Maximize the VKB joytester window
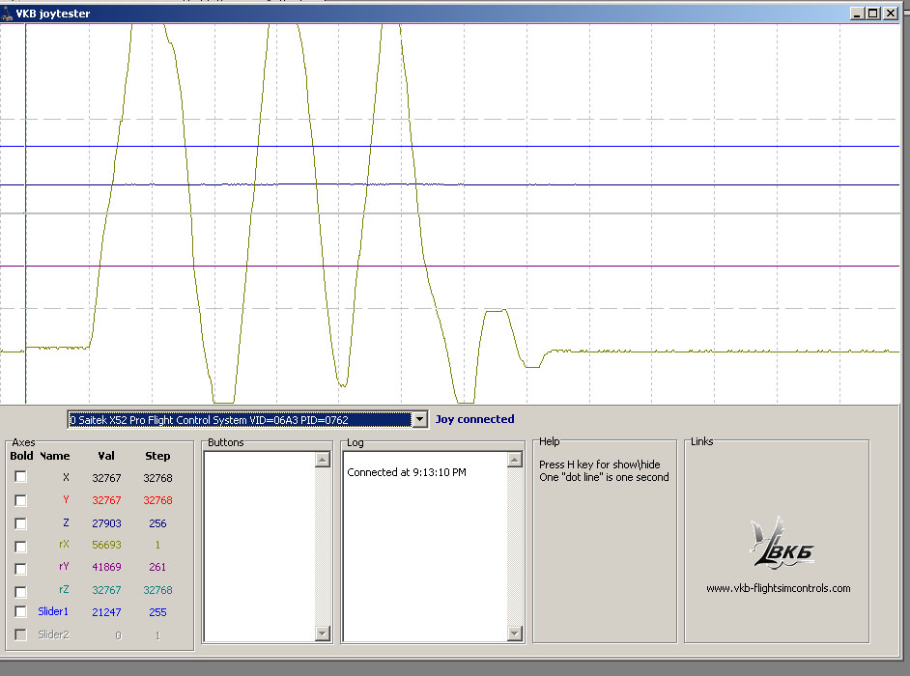 point(872,13)
